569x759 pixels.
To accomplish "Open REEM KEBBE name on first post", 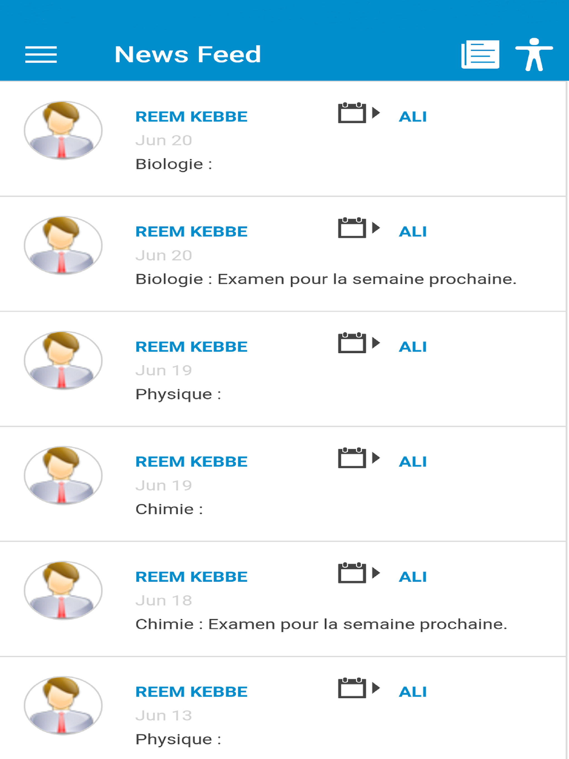I will (191, 117).
